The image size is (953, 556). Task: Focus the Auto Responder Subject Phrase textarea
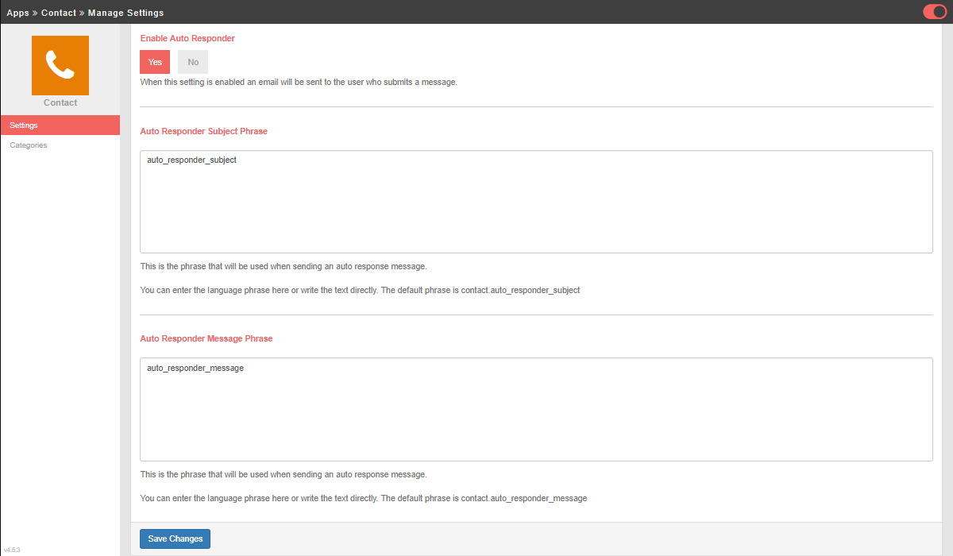(536, 203)
